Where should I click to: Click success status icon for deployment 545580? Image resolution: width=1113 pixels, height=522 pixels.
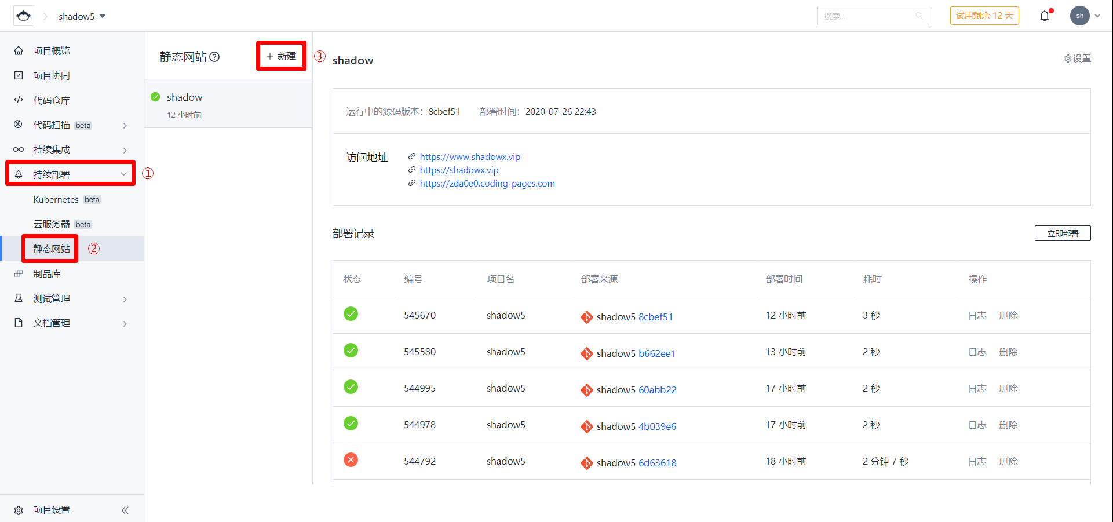coord(351,351)
